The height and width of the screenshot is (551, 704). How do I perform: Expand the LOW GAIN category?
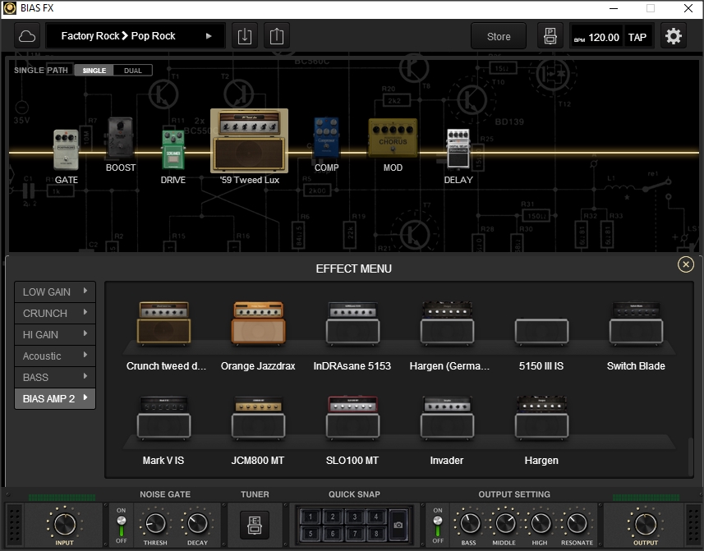click(x=53, y=292)
